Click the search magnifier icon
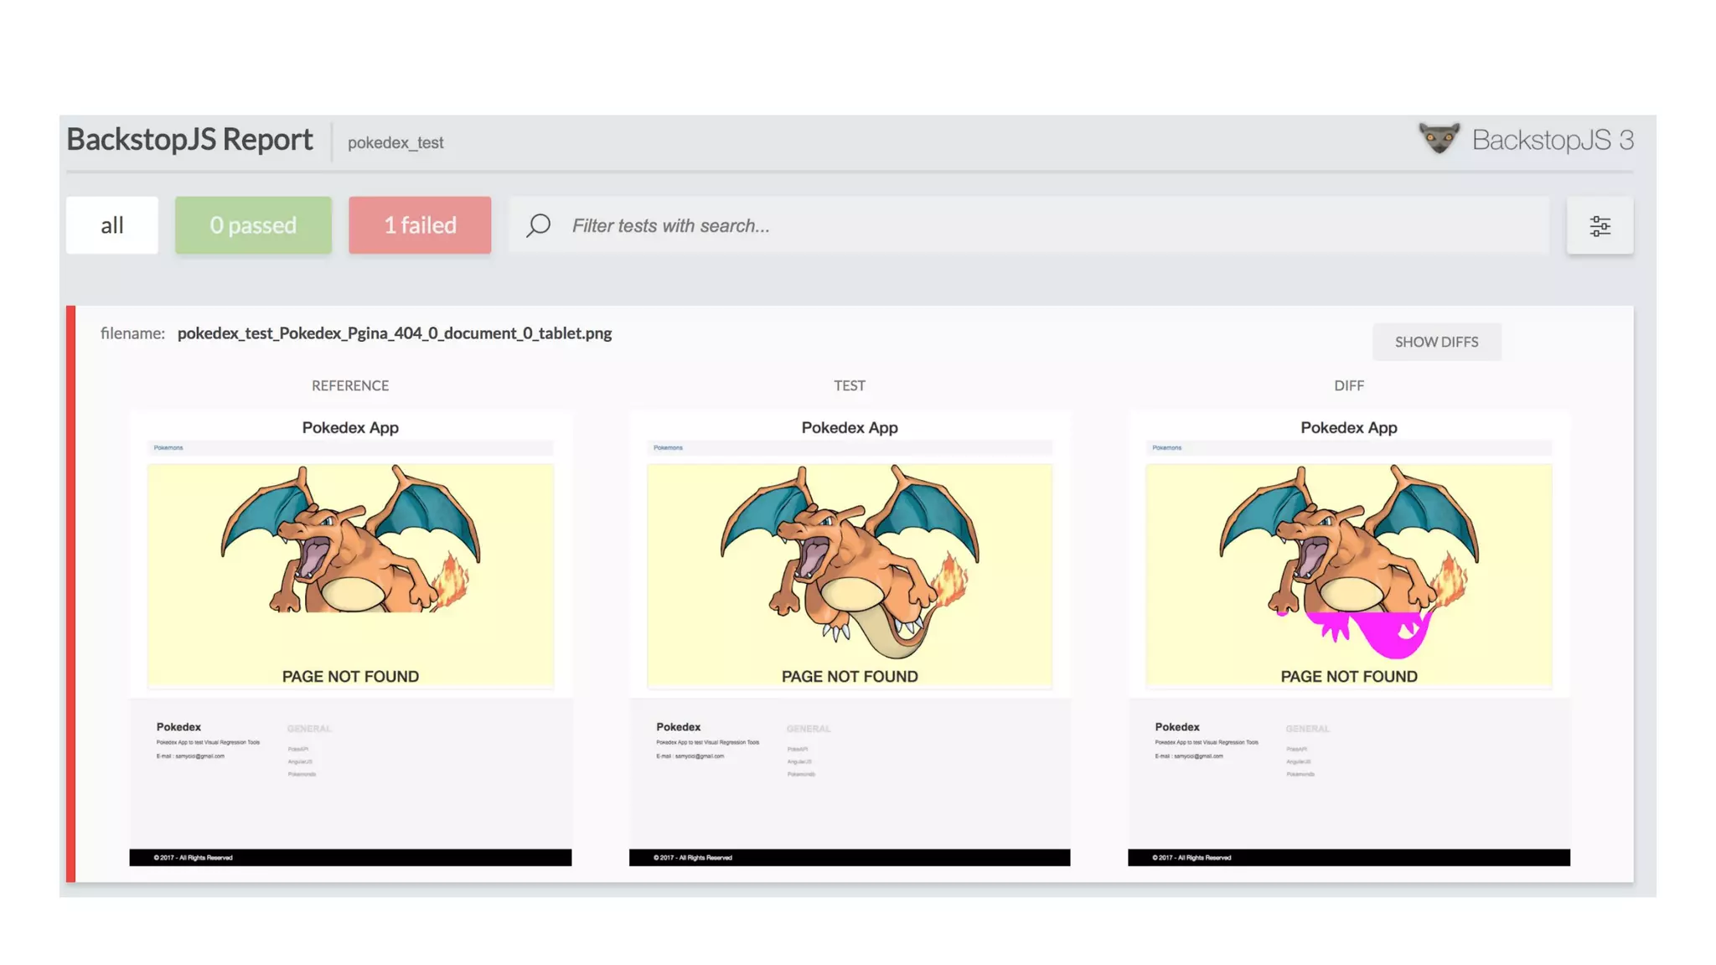The width and height of the screenshot is (1716, 965). coord(538,225)
